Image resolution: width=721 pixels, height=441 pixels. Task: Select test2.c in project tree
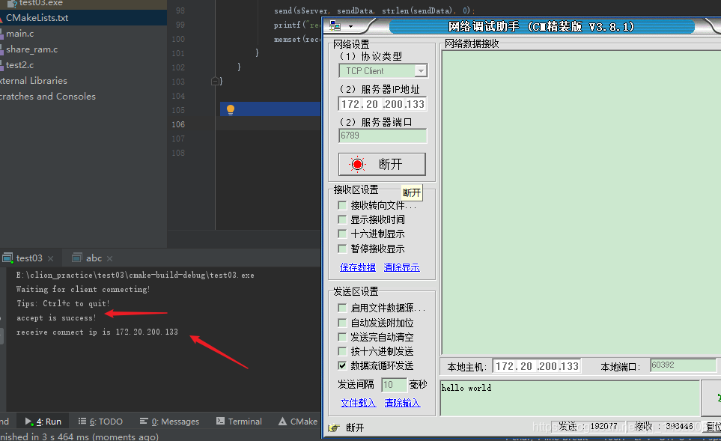(19, 65)
